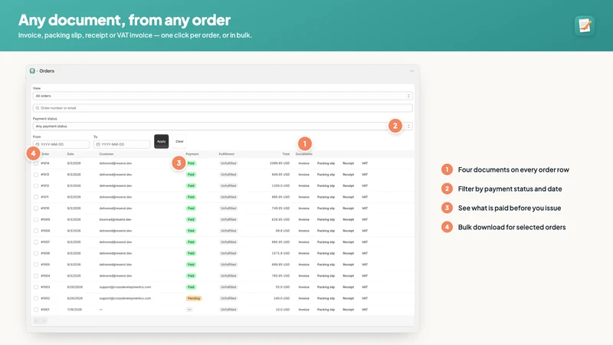Select the checkbox for order #1003
Image resolution: width=613 pixels, height=345 pixels.
[x=36, y=287]
